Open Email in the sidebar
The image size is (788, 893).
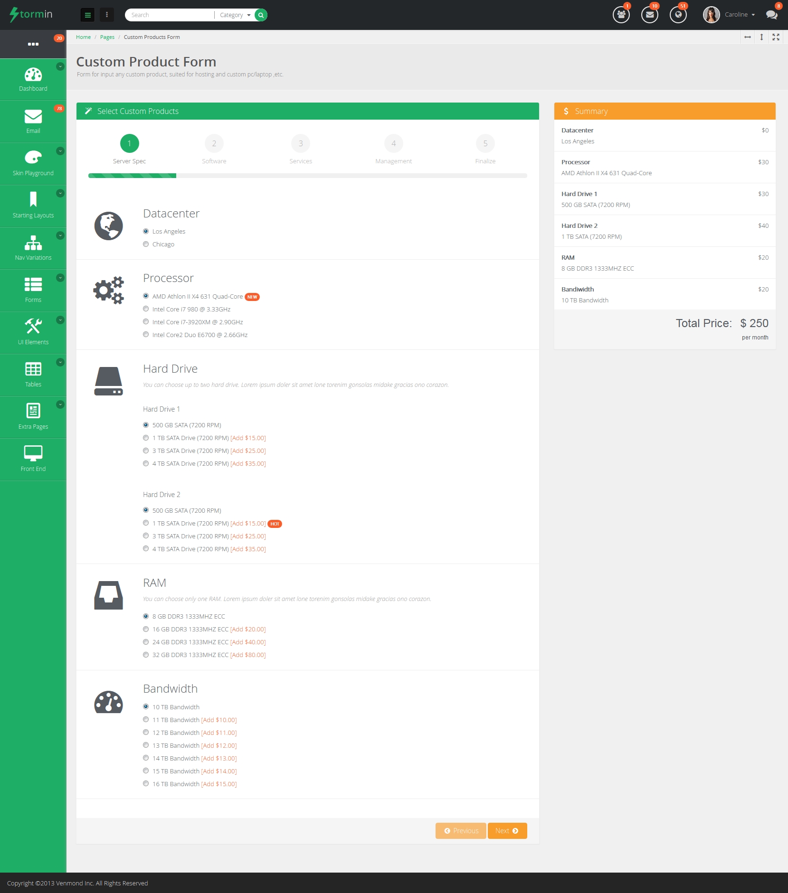click(33, 122)
